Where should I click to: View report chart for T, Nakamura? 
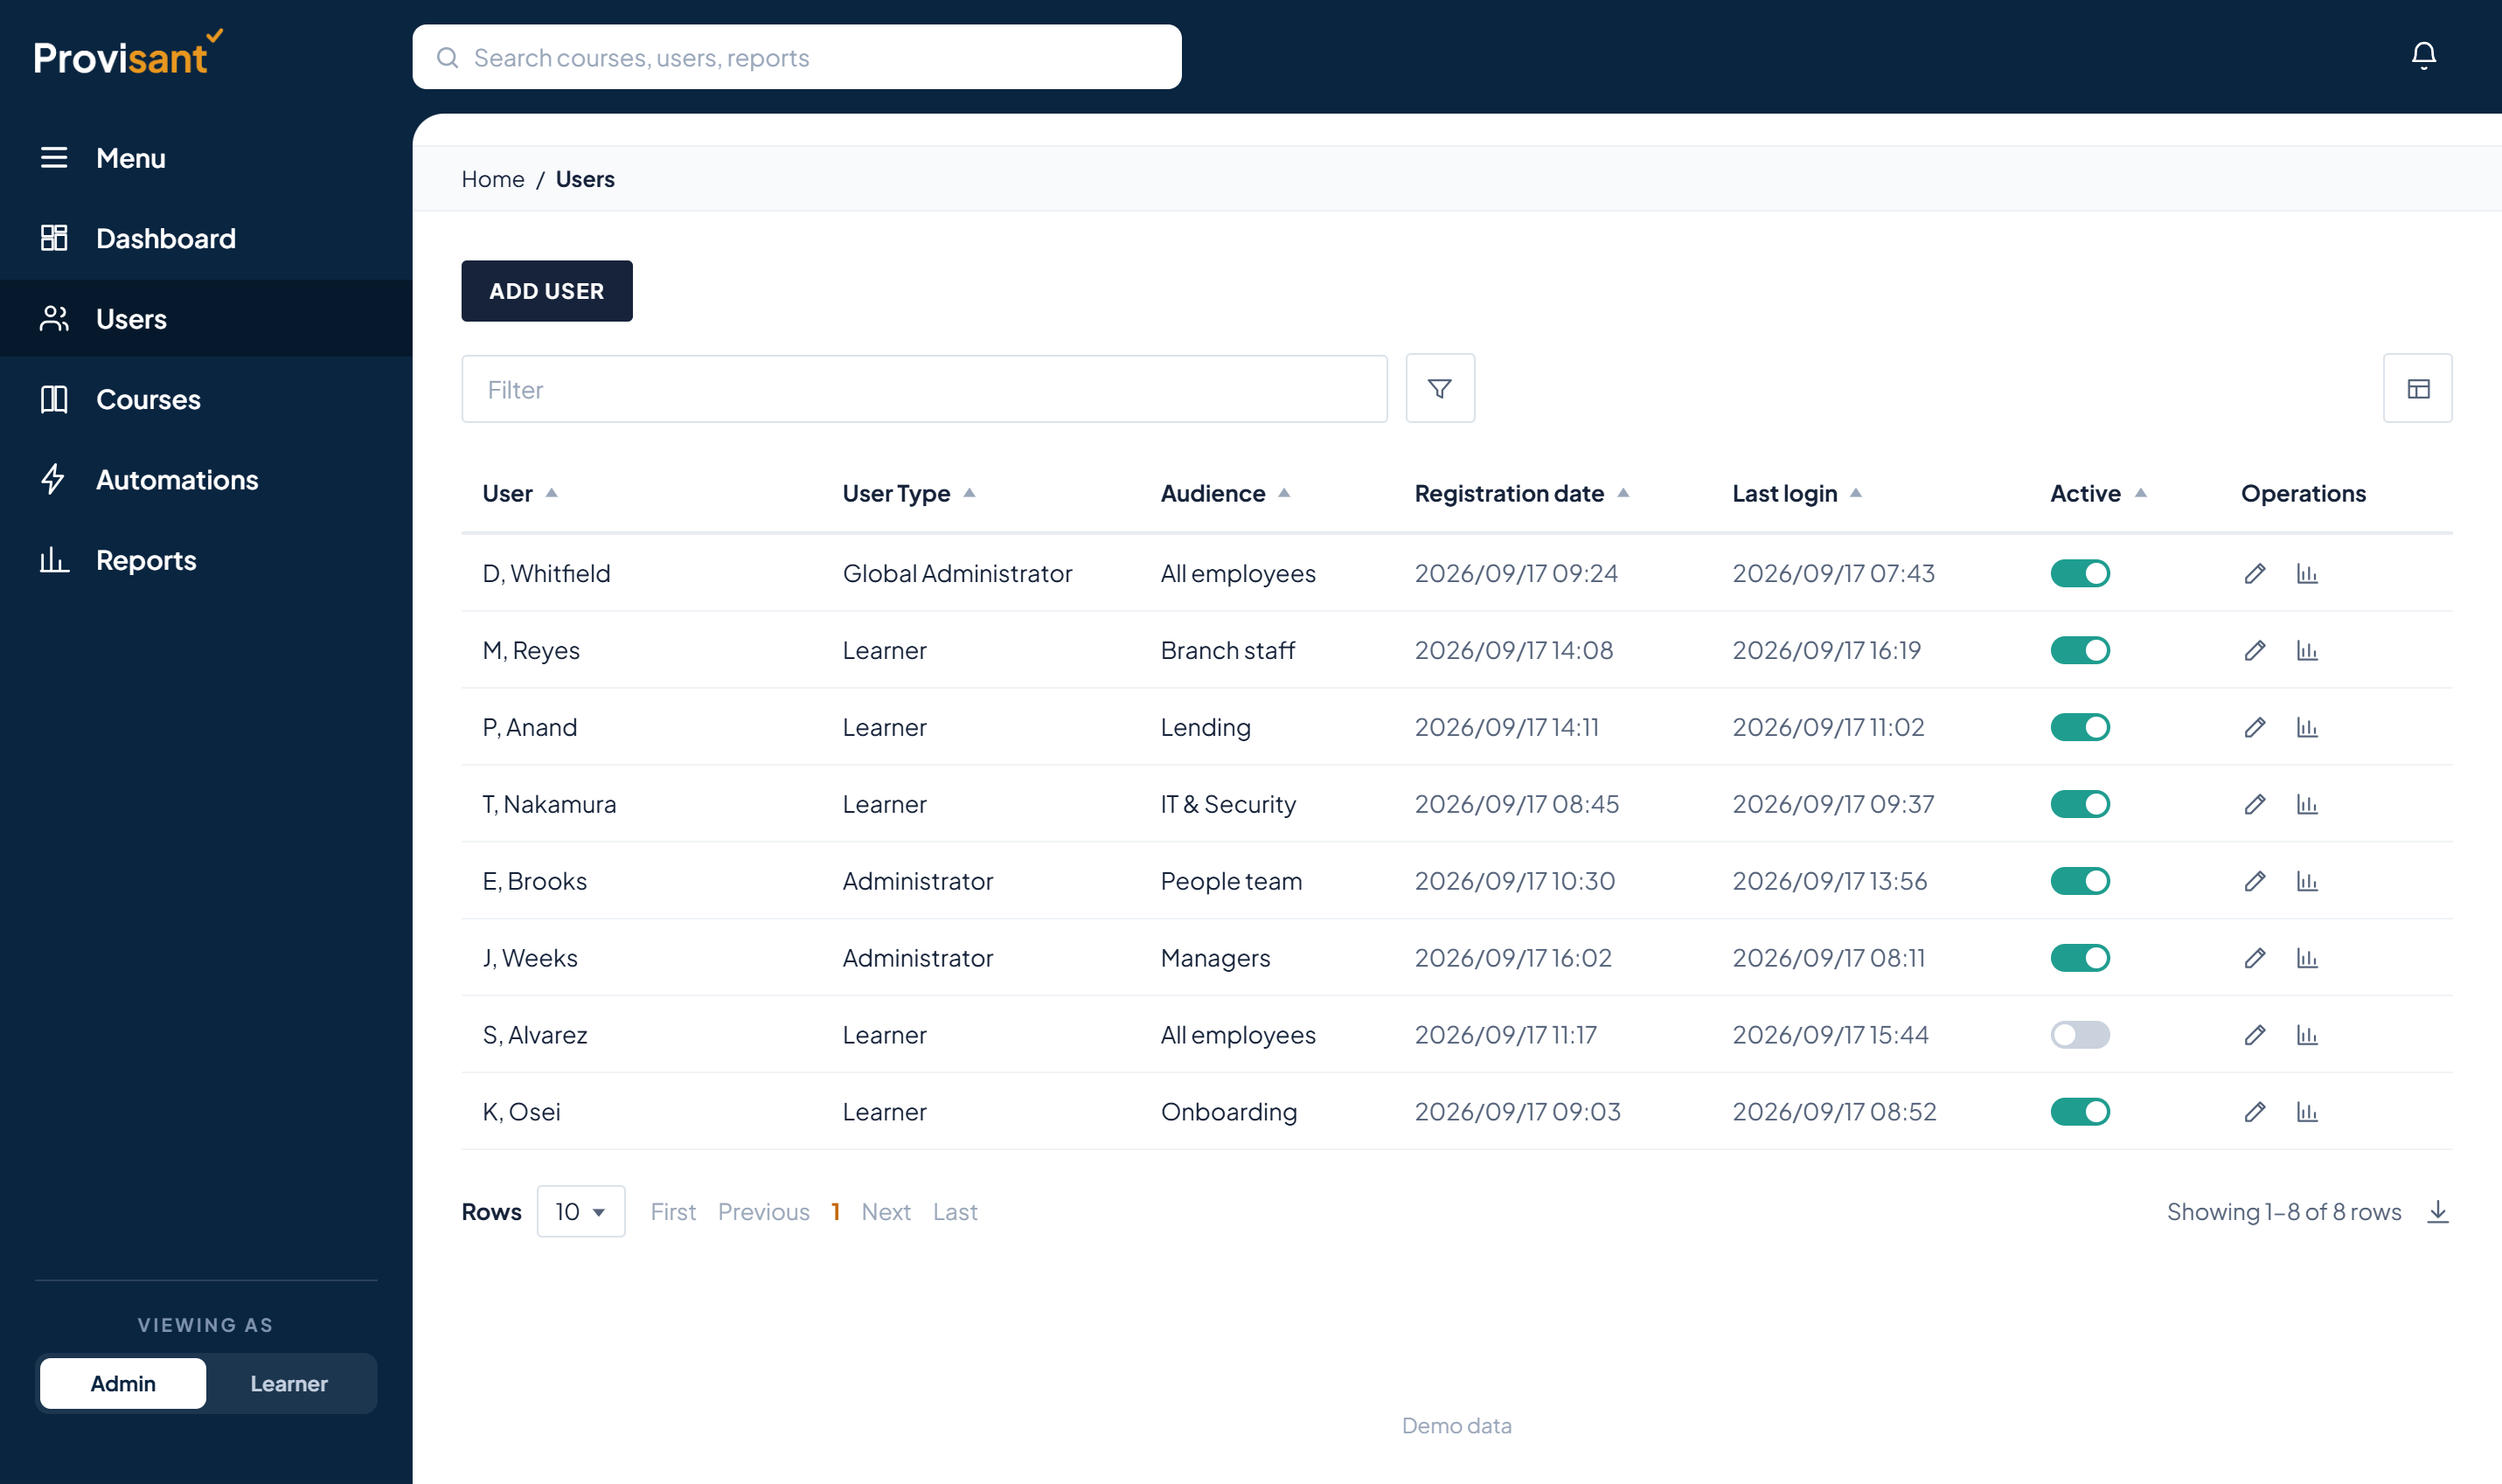[2307, 804]
